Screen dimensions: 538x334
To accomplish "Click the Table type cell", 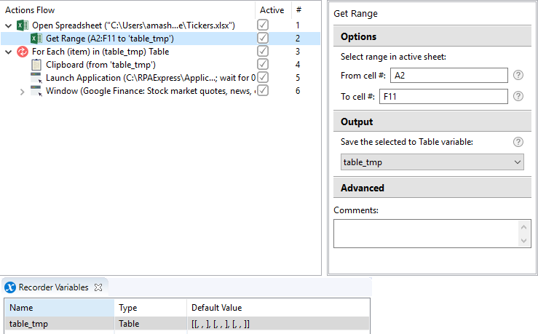I will 151,324.
